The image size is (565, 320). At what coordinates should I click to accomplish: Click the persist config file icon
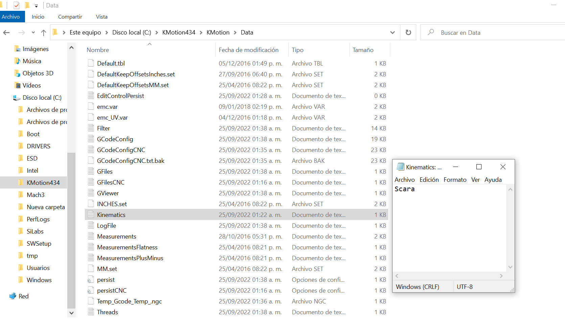(91, 280)
